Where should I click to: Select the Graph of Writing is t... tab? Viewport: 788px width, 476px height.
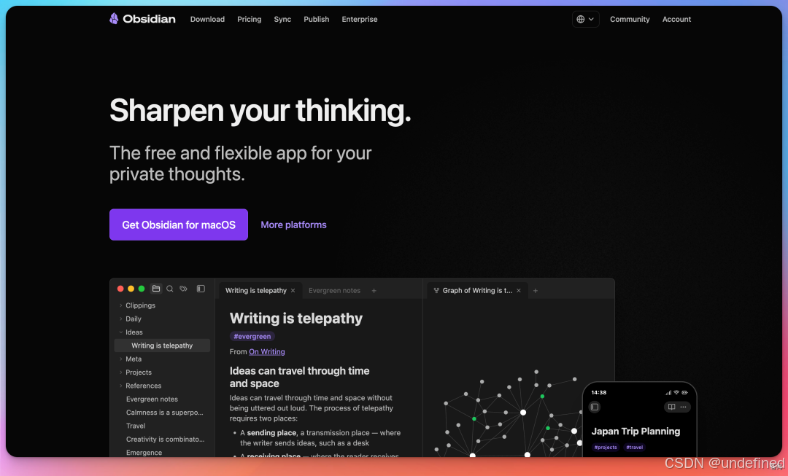pos(477,291)
